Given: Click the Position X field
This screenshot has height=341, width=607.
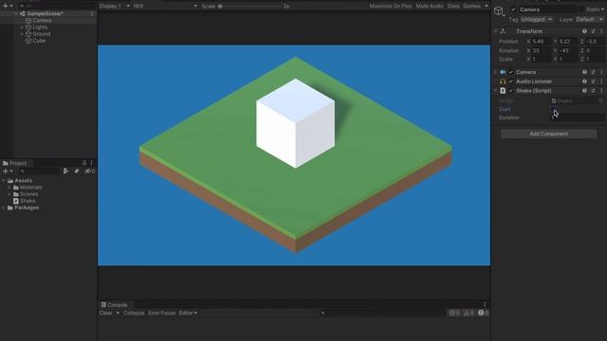Looking at the screenshot, I should [542, 42].
